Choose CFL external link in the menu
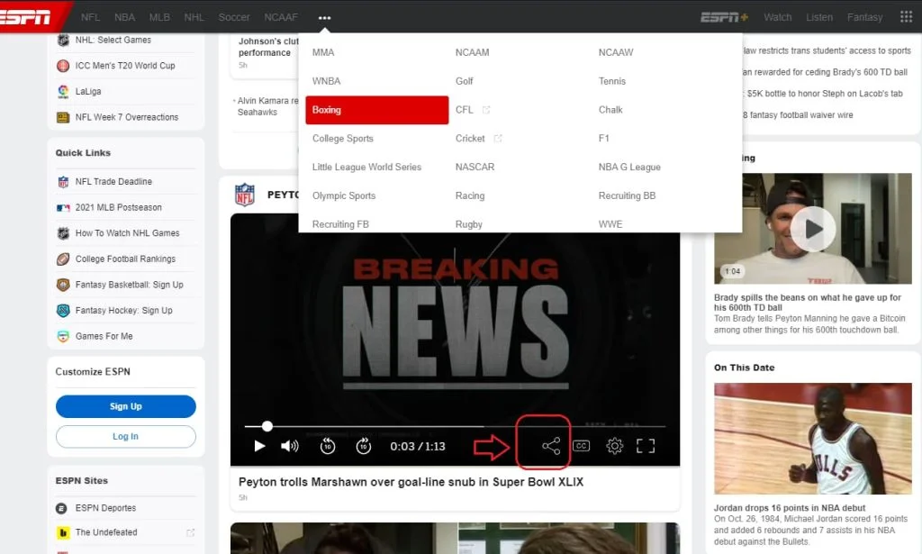 473,110
